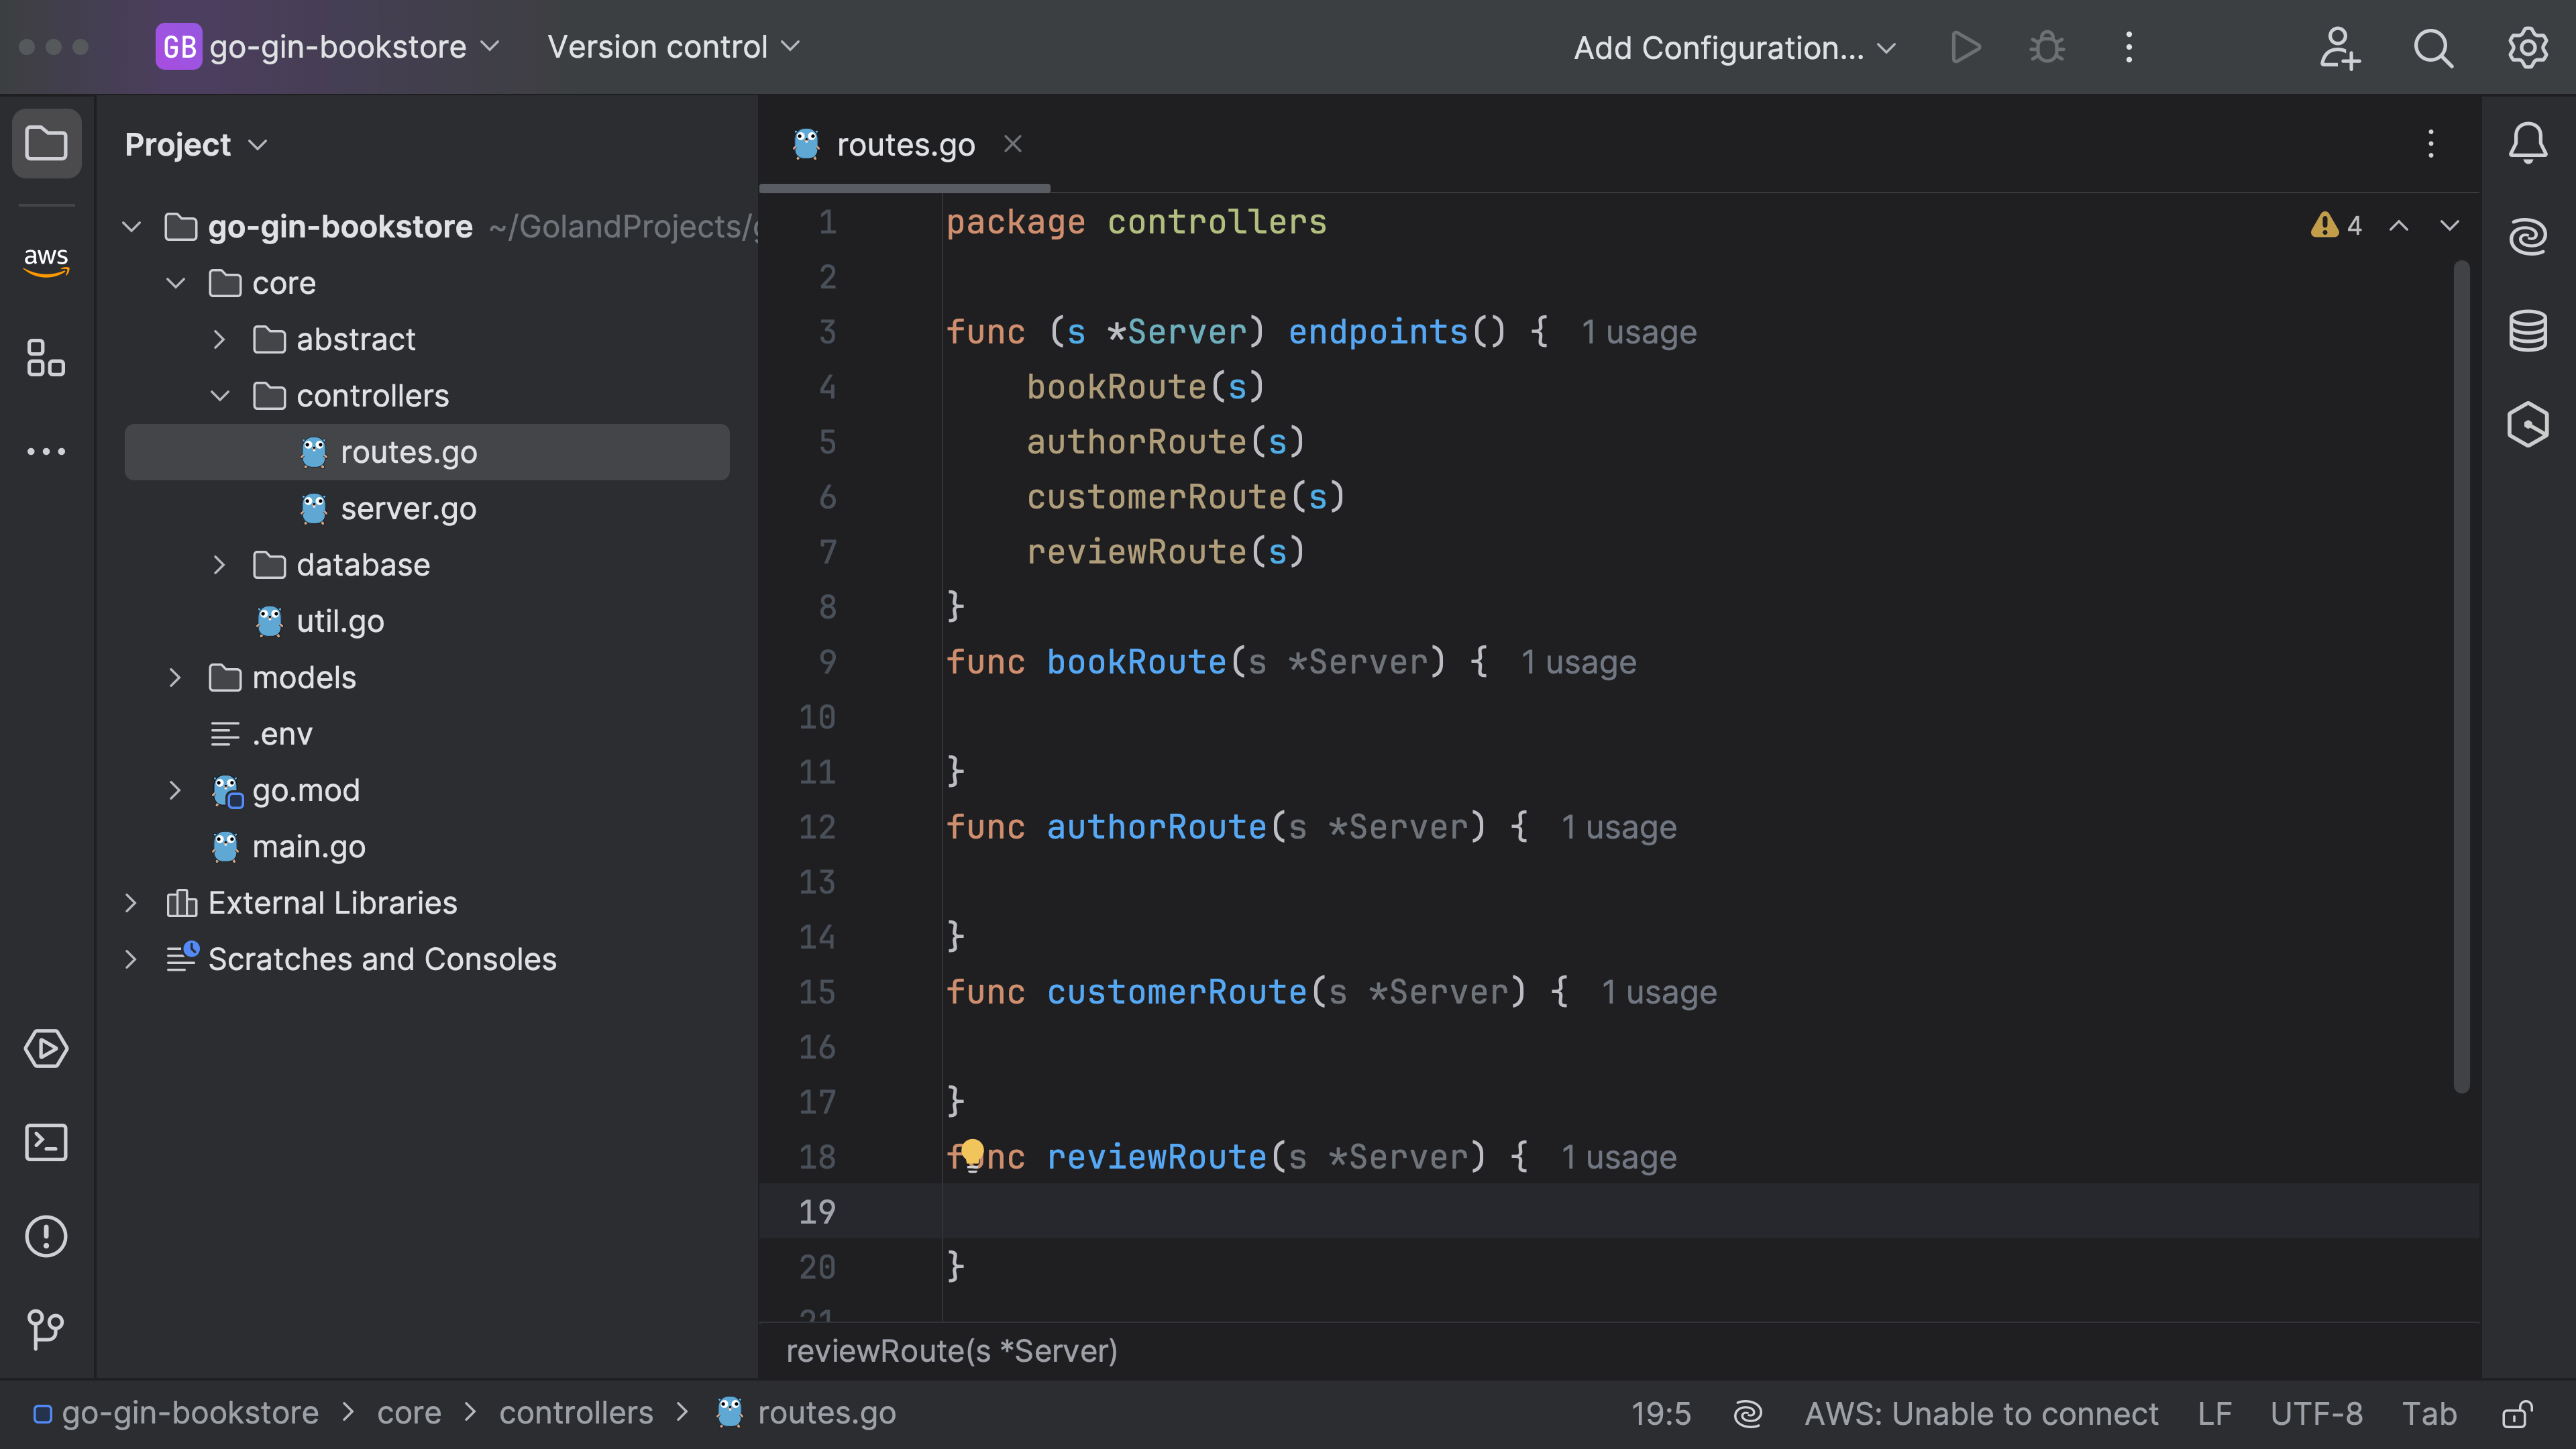Open server.go in the project tree
This screenshot has width=2576, height=1449.
(x=408, y=509)
